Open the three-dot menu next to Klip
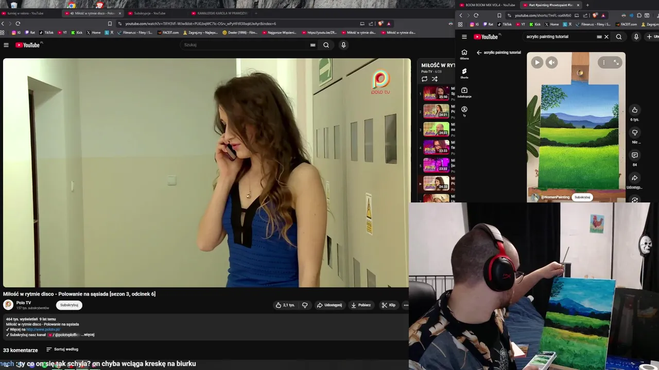Viewport: 659px width, 370px height. [x=406, y=305]
